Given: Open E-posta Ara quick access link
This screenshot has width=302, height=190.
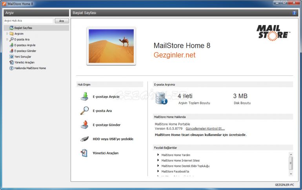Looking at the screenshot, I should (102, 111).
